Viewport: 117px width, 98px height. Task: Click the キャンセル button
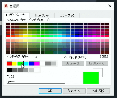point(74,91)
